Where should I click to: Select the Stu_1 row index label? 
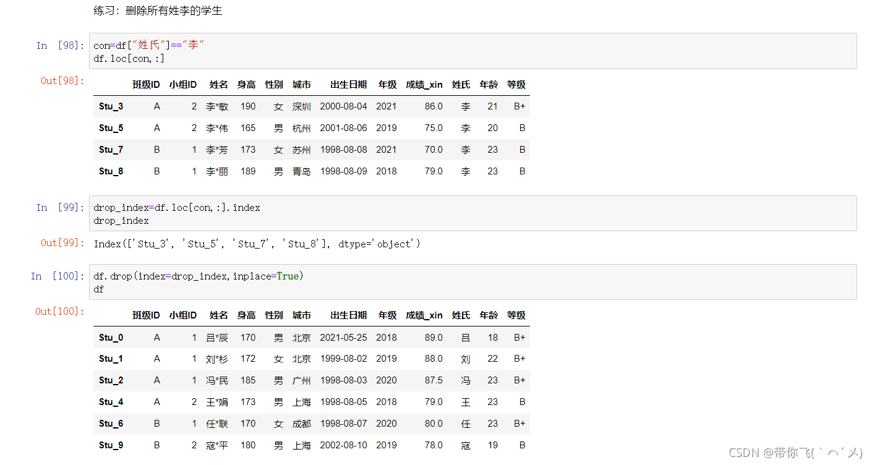[x=111, y=359]
